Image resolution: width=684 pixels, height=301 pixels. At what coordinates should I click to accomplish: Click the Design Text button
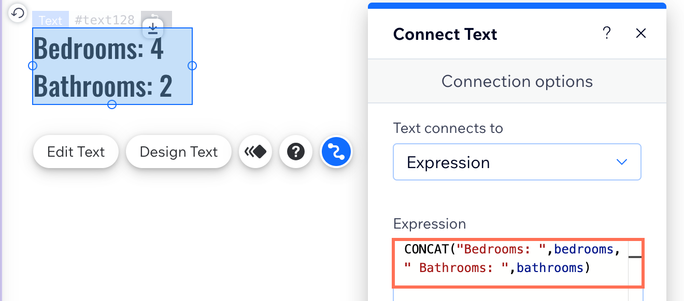click(x=179, y=152)
